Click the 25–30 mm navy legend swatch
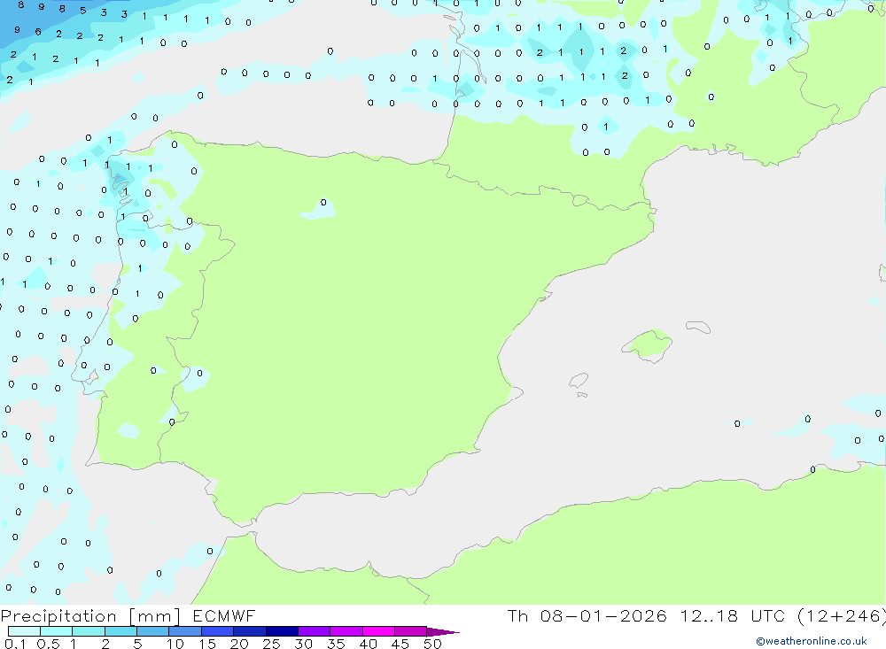Viewport: 886px width, 649px height. [282, 631]
